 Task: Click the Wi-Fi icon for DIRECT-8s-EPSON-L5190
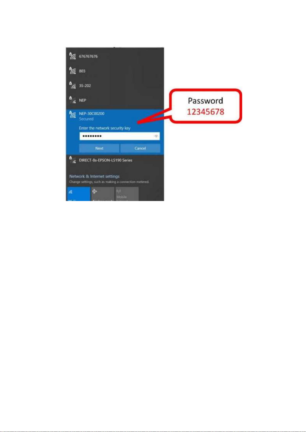pyautogui.click(x=72, y=160)
